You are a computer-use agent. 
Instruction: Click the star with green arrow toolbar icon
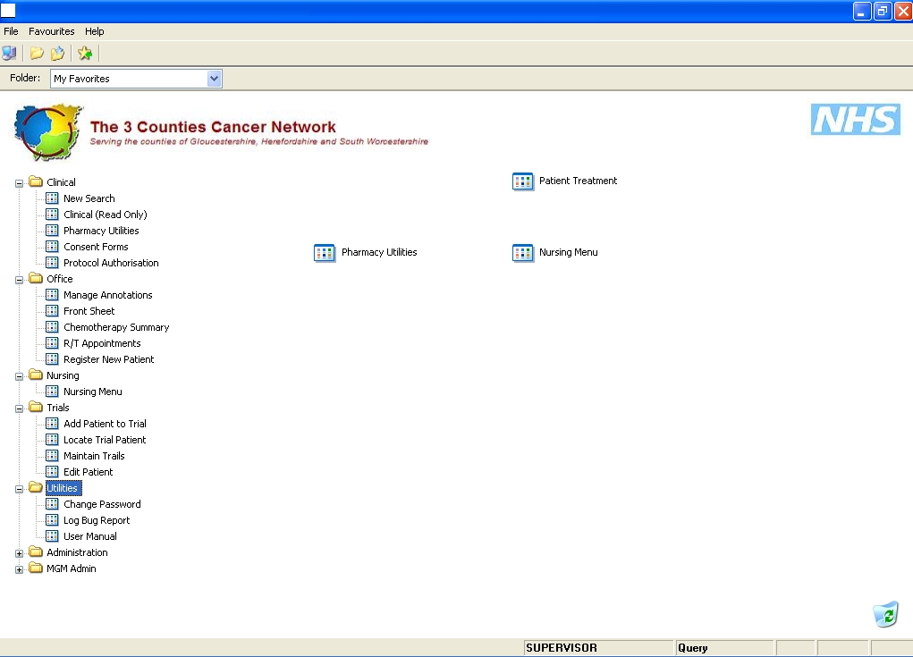[85, 53]
